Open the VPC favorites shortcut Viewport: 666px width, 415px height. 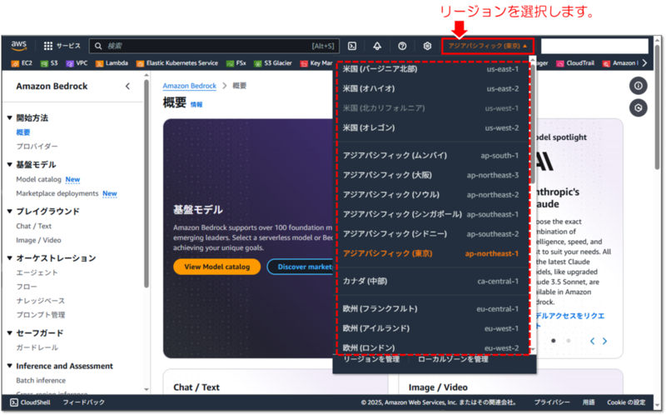(77, 63)
